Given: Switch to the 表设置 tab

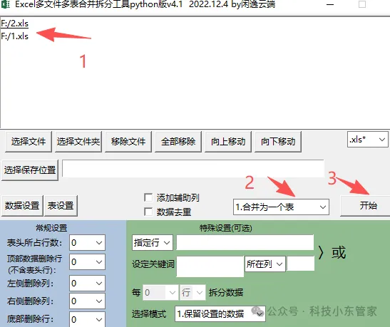Looking at the screenshot, I should click(61, 206).
